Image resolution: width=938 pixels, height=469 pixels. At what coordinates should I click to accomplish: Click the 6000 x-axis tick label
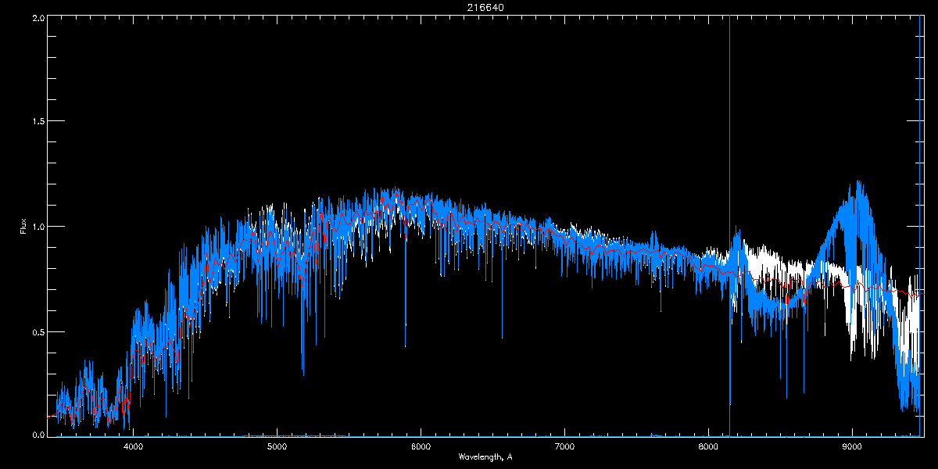point(421,447)
